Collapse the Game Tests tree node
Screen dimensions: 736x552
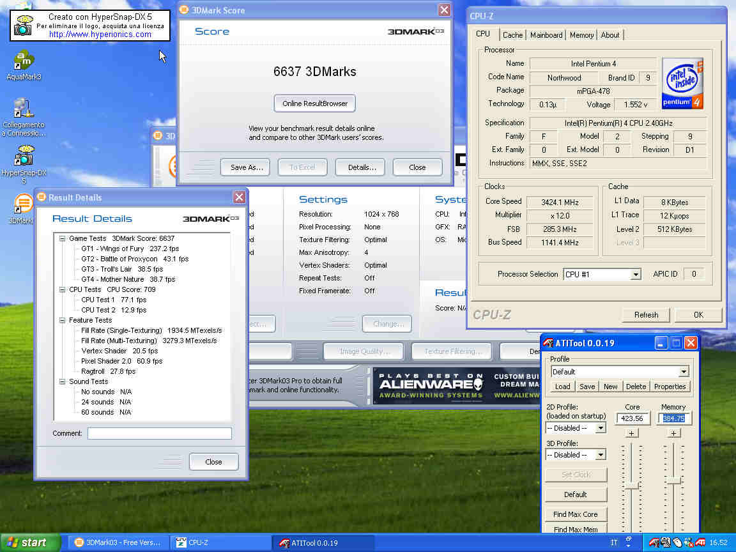coord(62,238)
